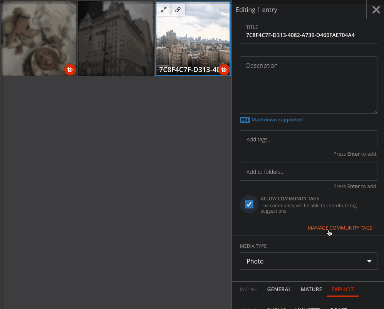Select the Explicit rating tab
This screenshot has width=384, height=309.
point(342,289)
